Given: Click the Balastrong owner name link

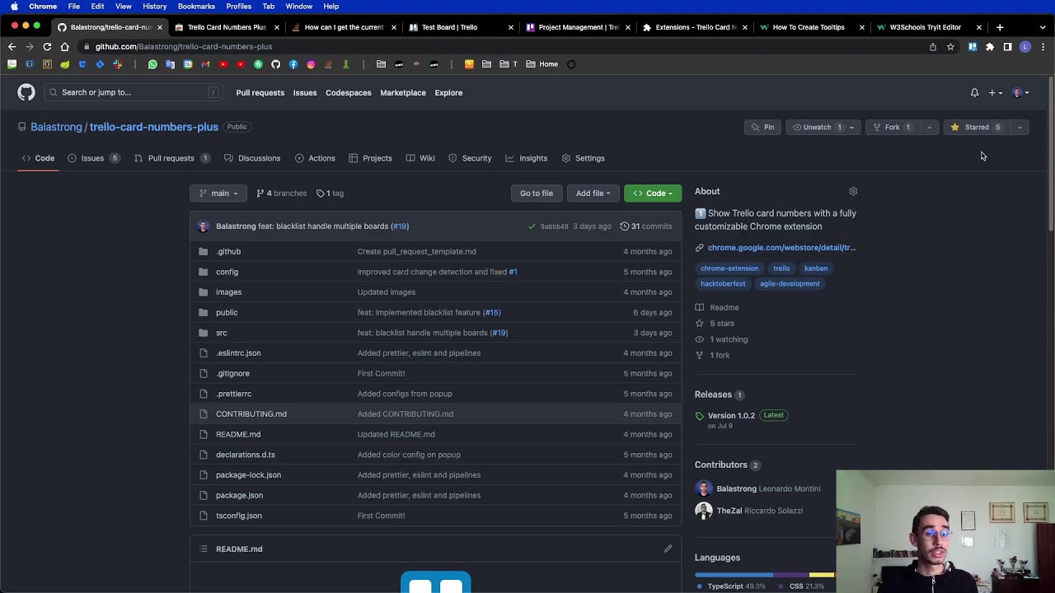Looking at the screenshot, I should pyautogui.click(x=56, y=127).
